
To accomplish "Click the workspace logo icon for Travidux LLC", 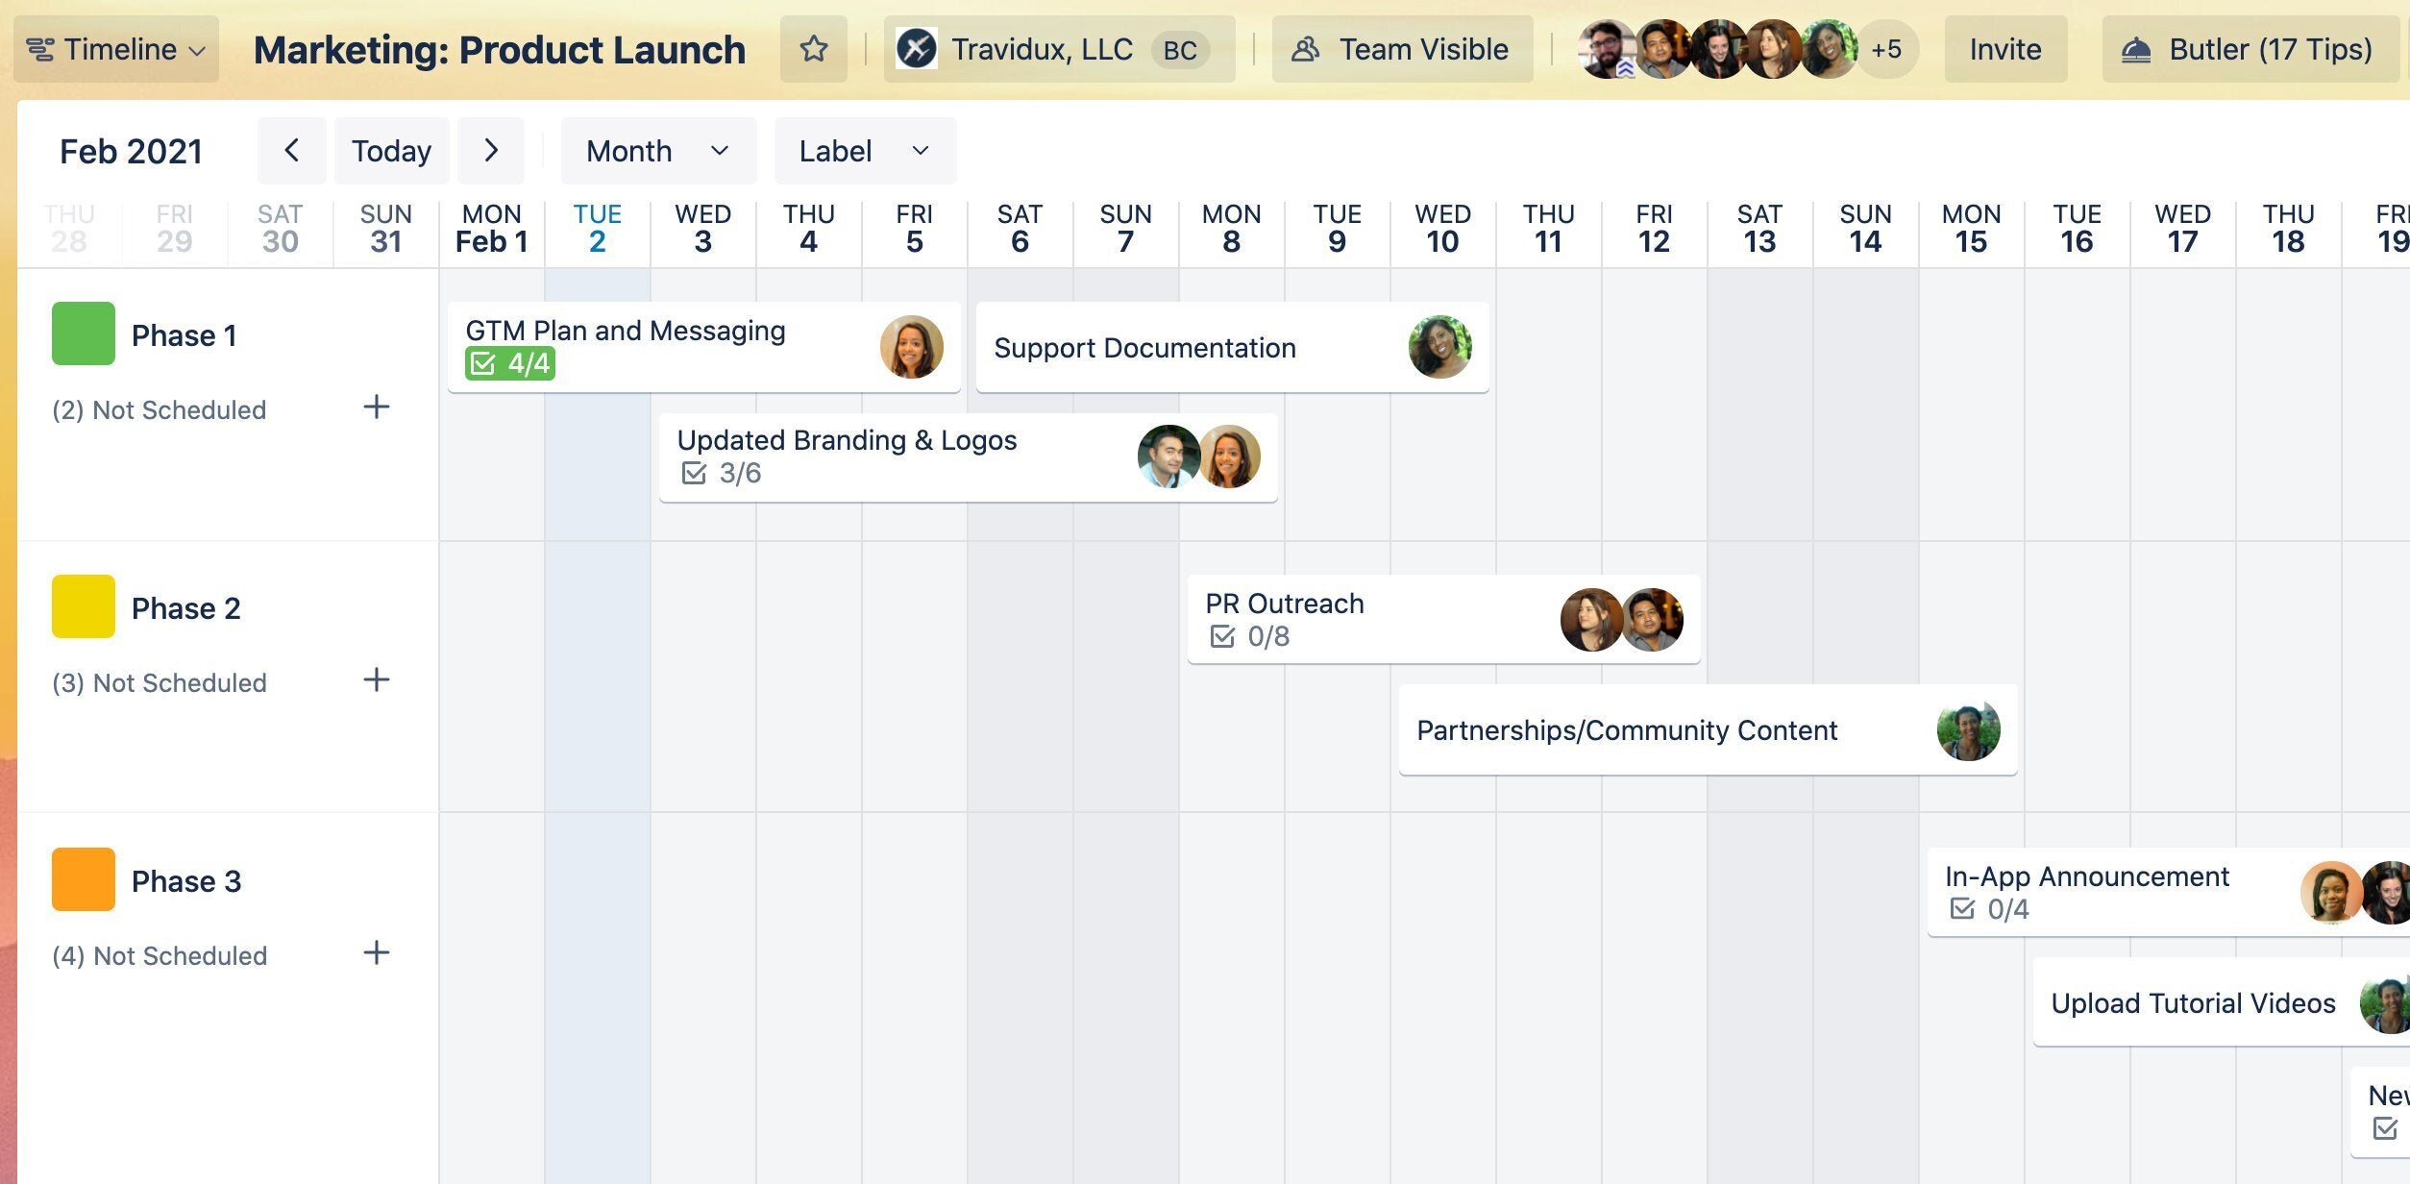I will 918,46.
